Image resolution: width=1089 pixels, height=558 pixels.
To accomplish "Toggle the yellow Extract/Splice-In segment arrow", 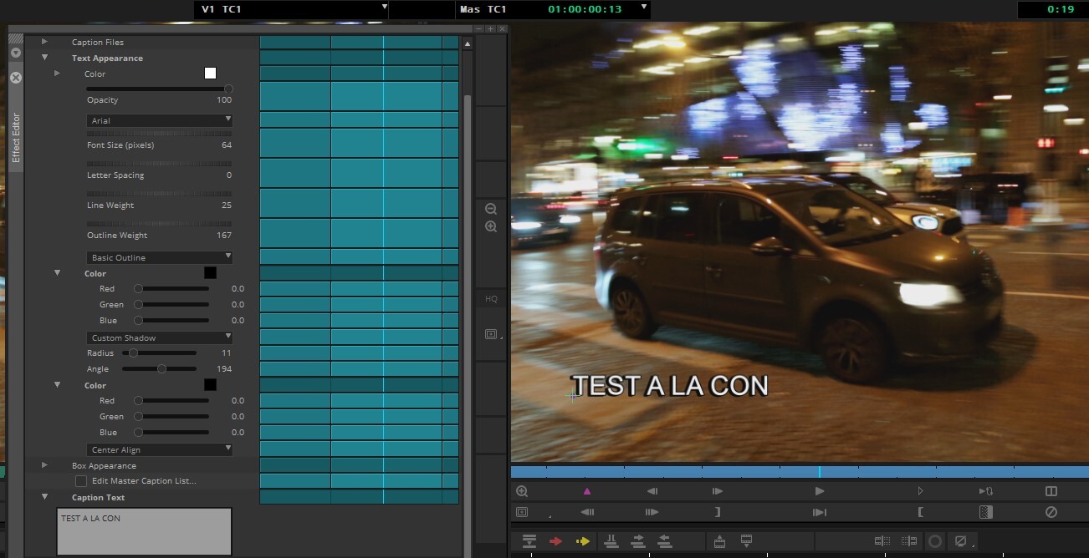I will [x=583, y=541].
